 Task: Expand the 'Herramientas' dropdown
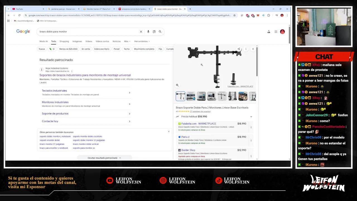click(x=142, y=41)
